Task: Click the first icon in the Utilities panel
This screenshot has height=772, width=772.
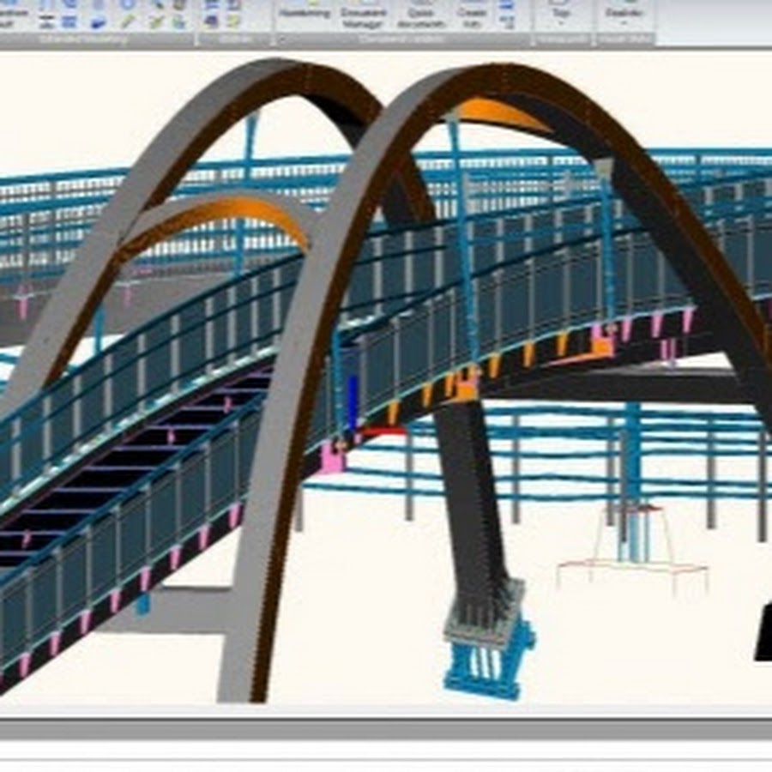Action: point(210,5)
